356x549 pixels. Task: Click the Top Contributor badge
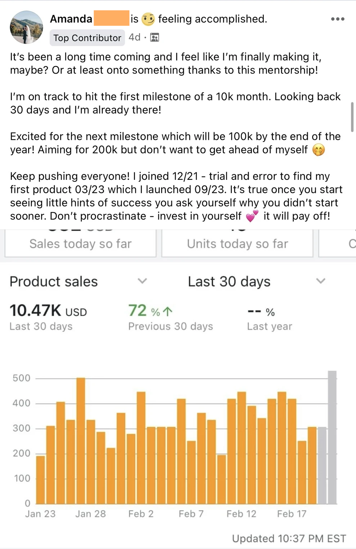pyautogui.click(x=87, y=38)
